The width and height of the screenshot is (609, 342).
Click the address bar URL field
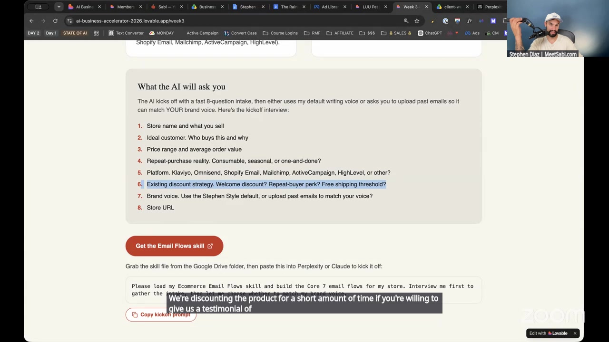[233, 21]
